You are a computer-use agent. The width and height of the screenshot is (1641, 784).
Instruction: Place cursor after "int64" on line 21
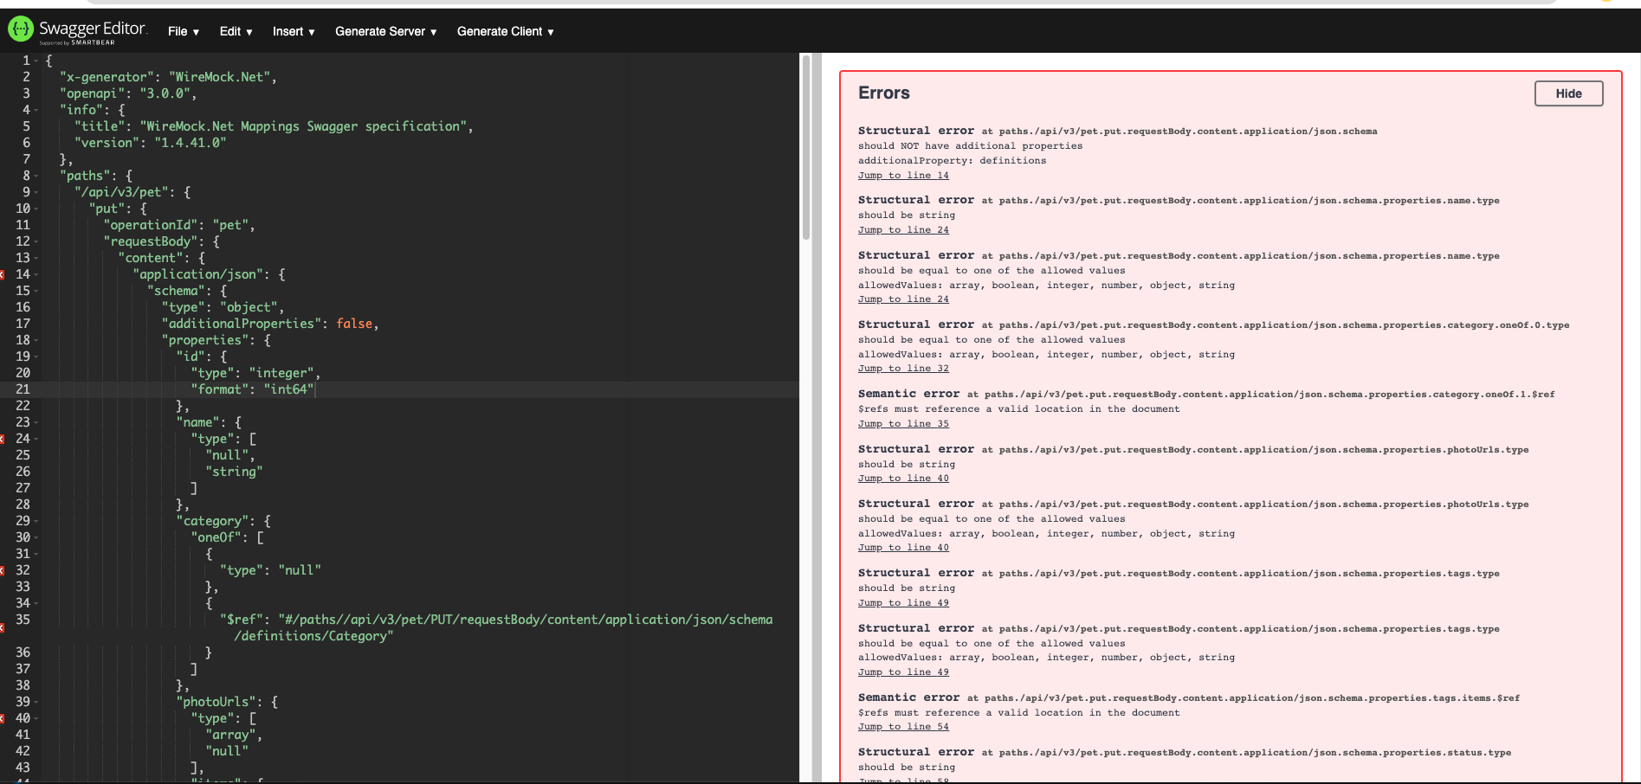click(x=314, y=389)
